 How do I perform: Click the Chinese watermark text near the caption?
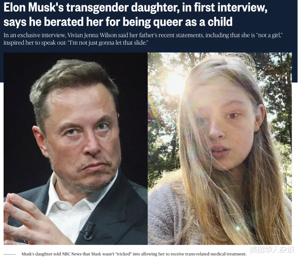pyautogui.click(x=272, y=249)
